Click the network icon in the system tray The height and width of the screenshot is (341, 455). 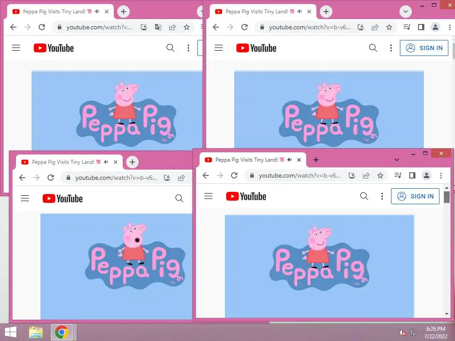[413, 333]
